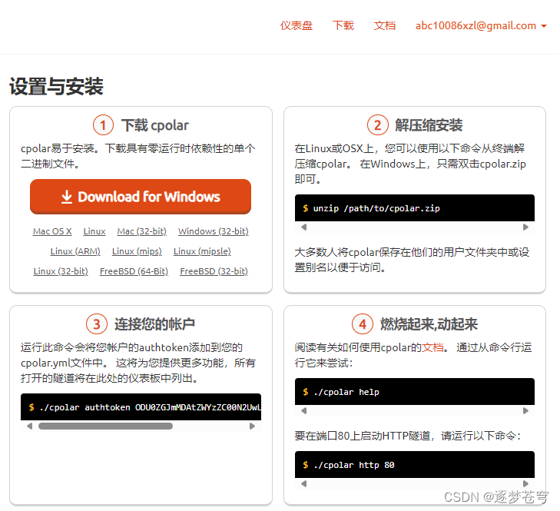Click the authtoken command scrollbar thumb
Viewport: 560px width, 511px height.
click(106, 427)
